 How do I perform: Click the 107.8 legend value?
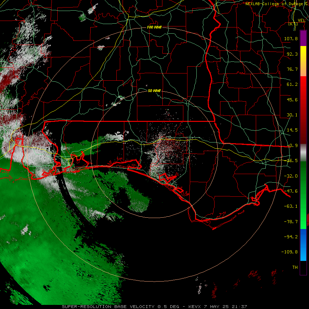(291, 38)
